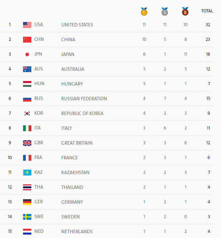Open the UNITED STATES country link

tap(77, 25)
